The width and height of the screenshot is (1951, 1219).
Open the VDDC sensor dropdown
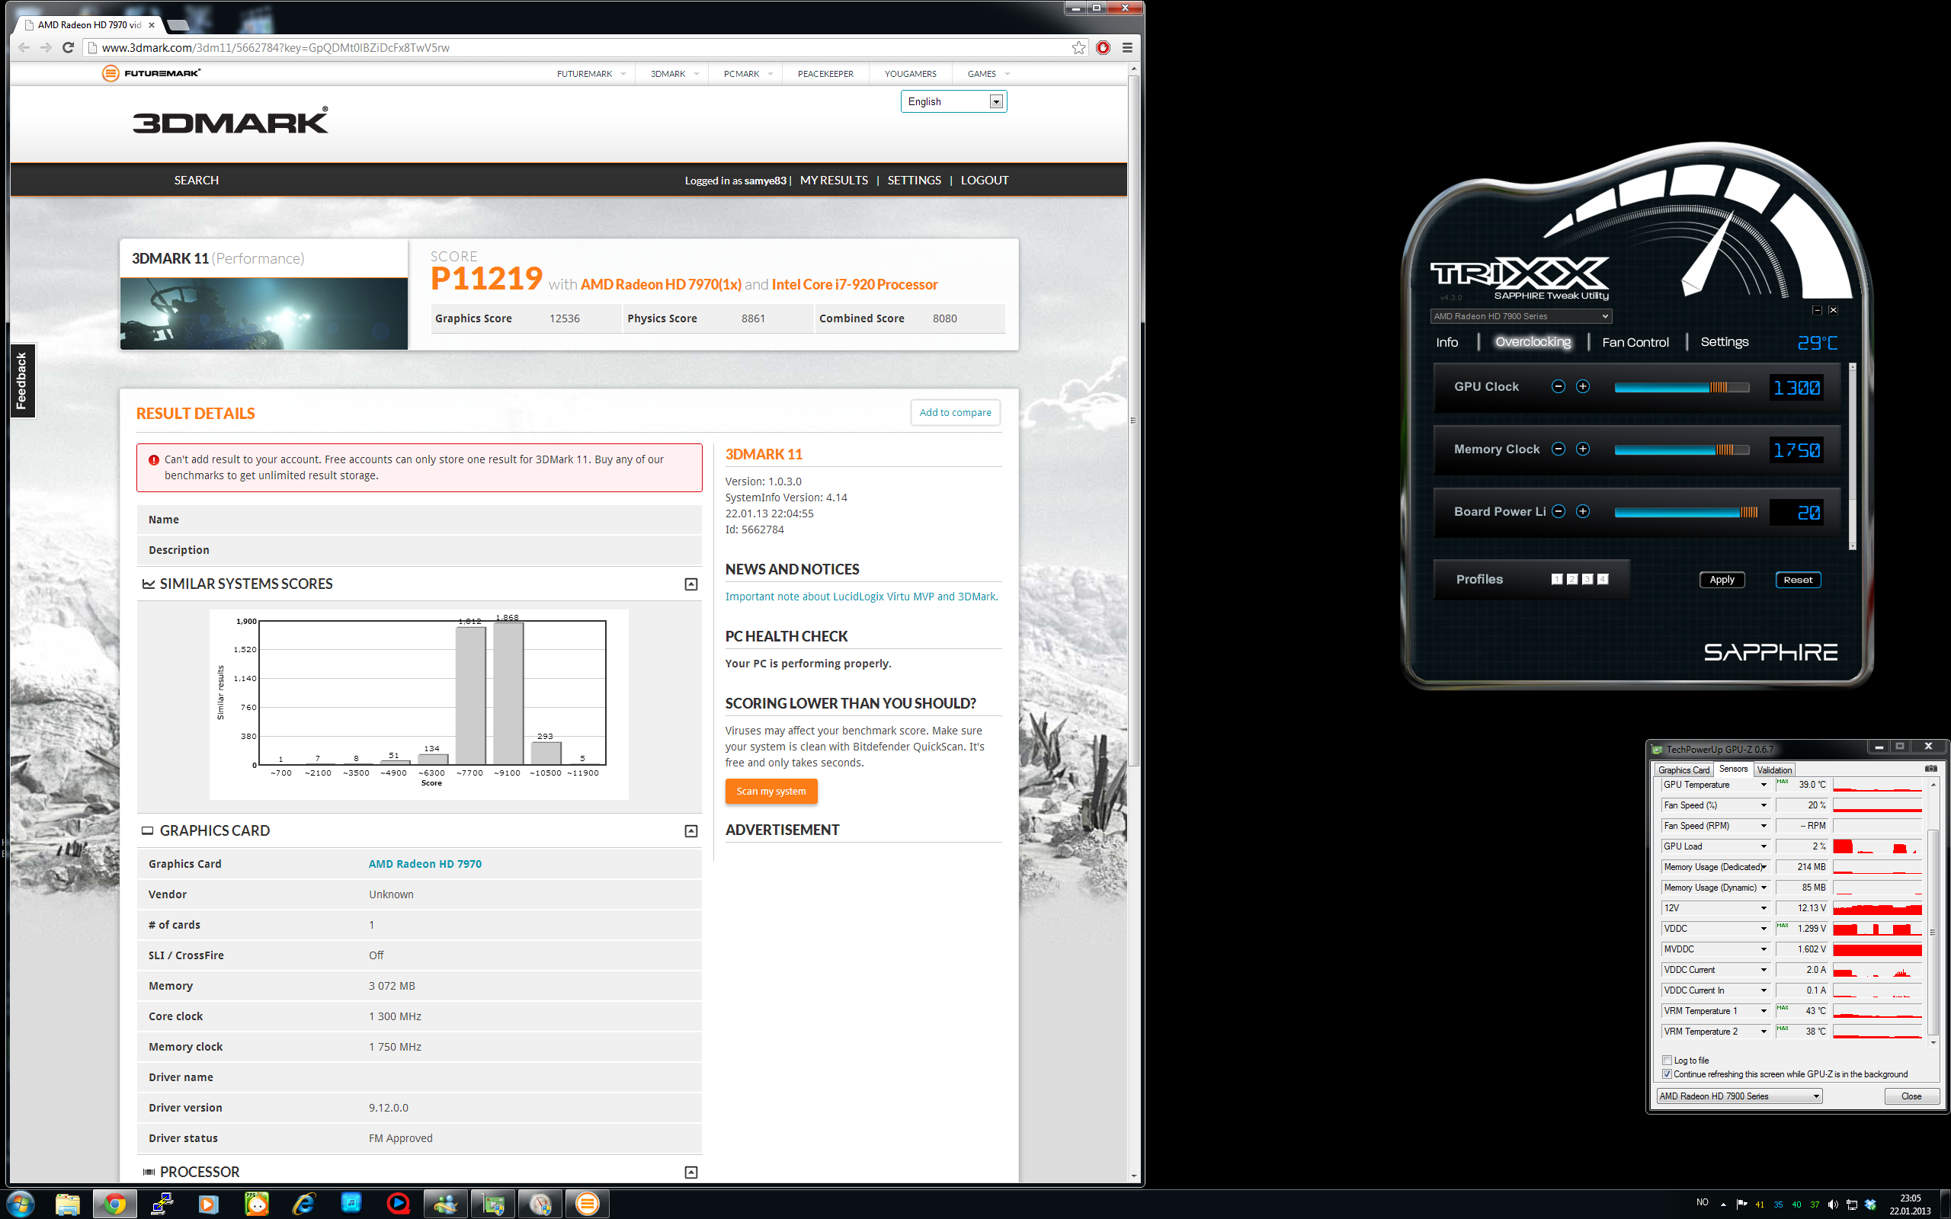[1764, 929]
